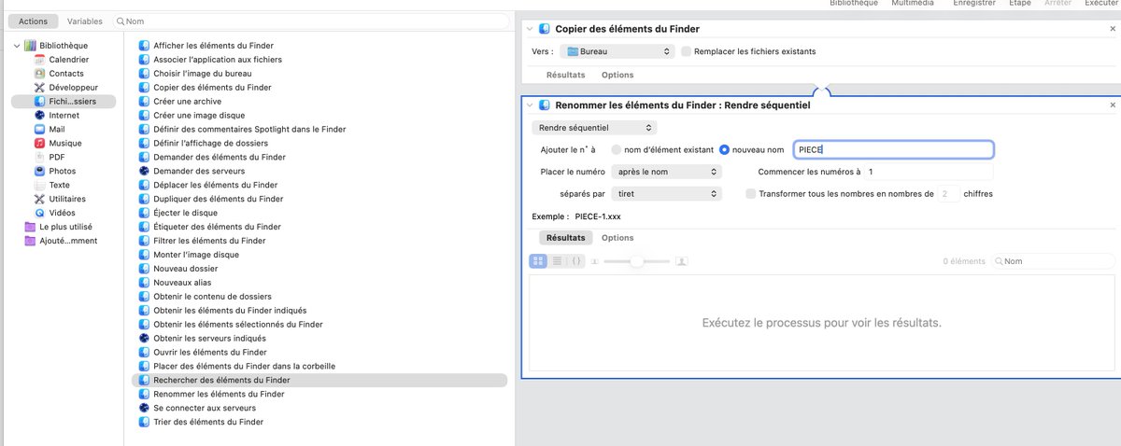Select nom d'élément existant radio button
The width and height of the screenshot is (1121, 446).
click(x=616, y=149)
